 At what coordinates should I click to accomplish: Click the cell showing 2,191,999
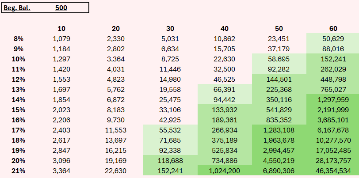click(x=333, y=110)
